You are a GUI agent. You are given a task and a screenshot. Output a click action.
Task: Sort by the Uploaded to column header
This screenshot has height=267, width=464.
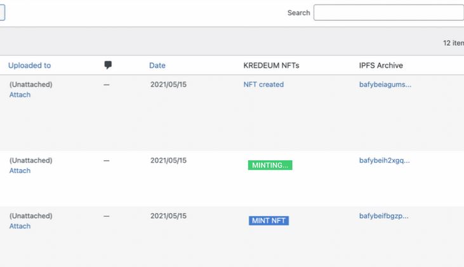[29, 65]
